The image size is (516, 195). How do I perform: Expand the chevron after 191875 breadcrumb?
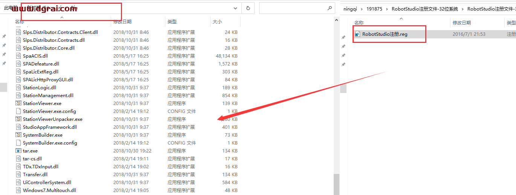(387, 9)
